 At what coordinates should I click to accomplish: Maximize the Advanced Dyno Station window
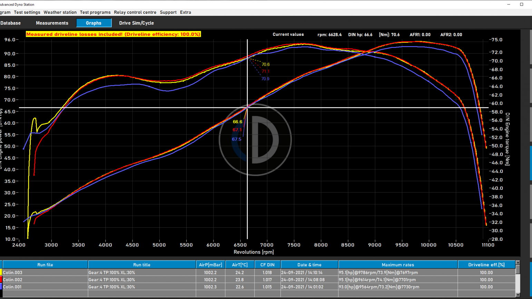[521, 4]
